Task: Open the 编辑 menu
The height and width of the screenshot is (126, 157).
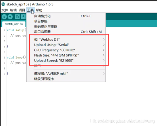Action: coord(13,10)
